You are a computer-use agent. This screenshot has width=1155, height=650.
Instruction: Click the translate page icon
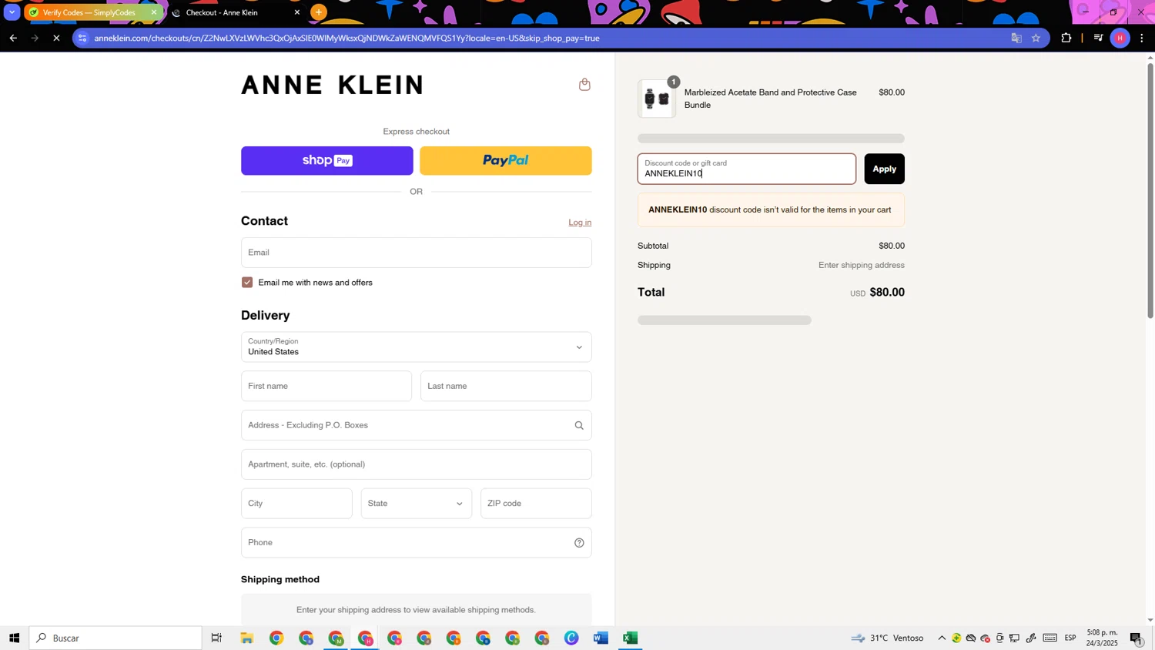(1016, 38)
